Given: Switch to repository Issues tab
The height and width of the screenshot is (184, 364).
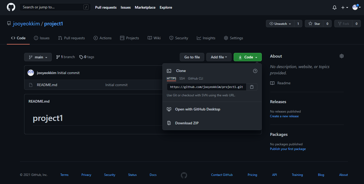Looking at the screenshot, I should 42,38.
